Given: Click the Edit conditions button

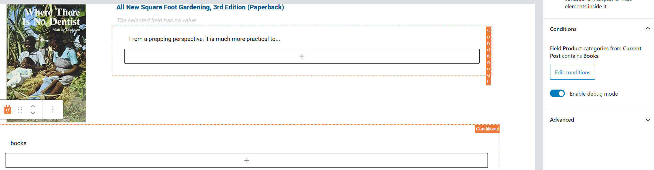Looking at the screenshot, I should coord(572,72).
